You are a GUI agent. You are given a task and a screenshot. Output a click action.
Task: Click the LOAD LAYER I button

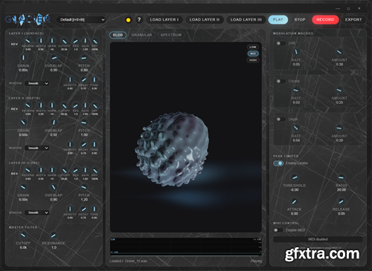[164, 19]
